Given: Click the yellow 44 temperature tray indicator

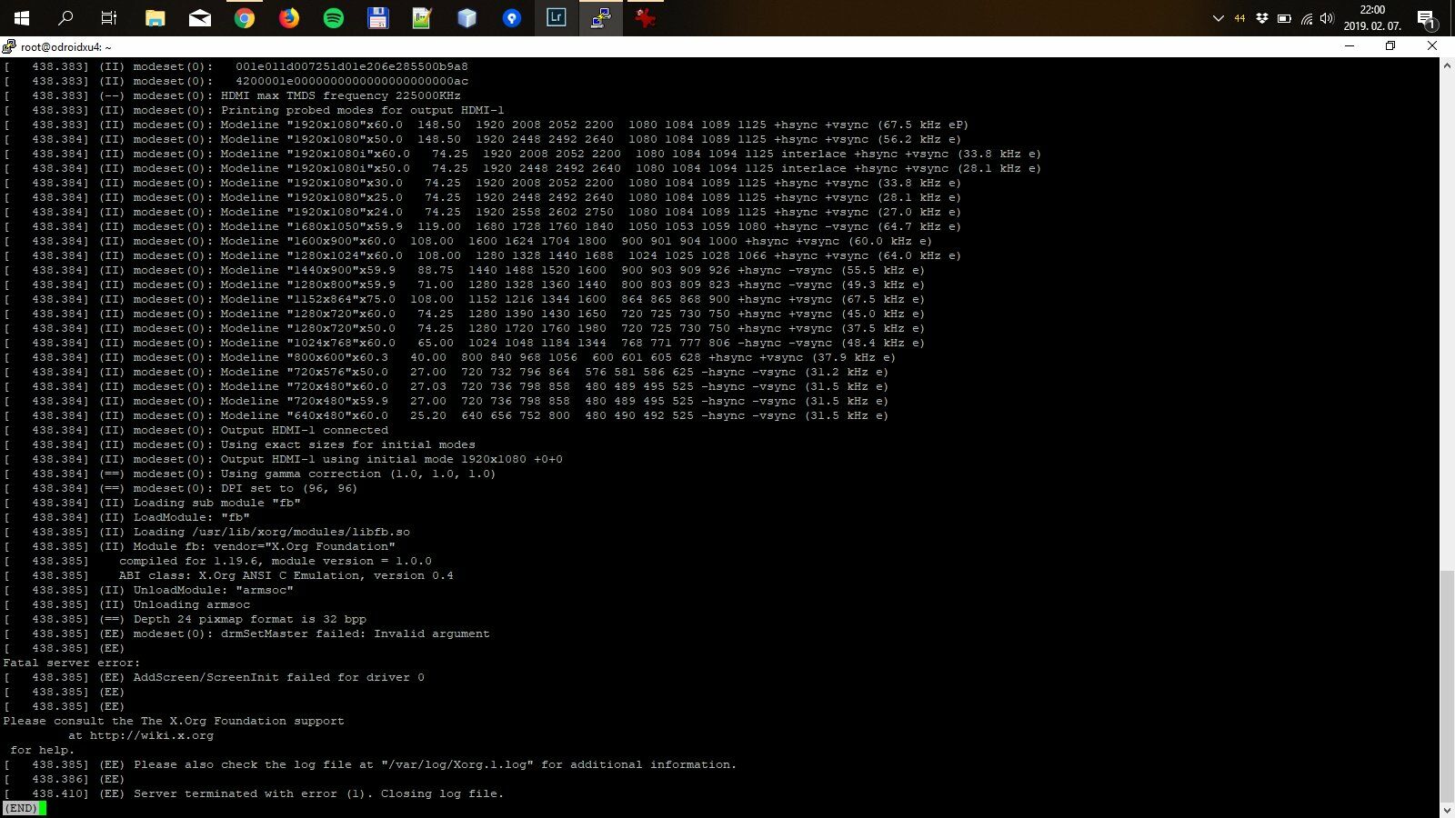Looking at the screenshot, I should pos(1239,18).
